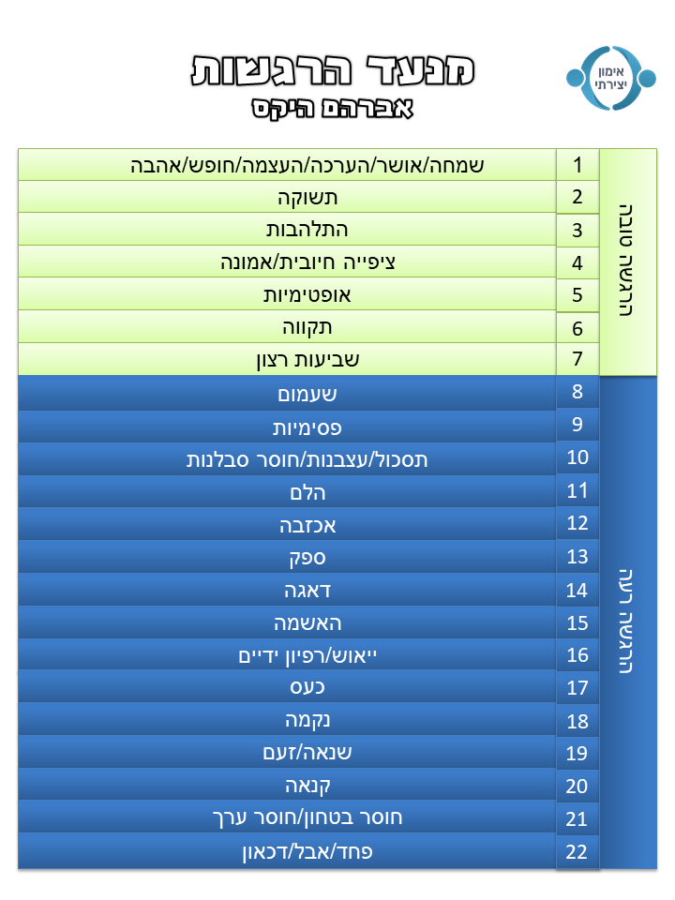This screenshot has height=900, width=675.
Task: Click the number 12 cell
Action: point(577,523)
